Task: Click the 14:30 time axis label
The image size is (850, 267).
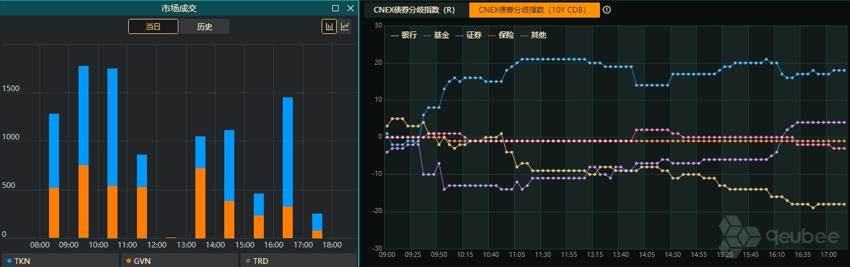Action: pyautogui.click(x=673, y=255)
